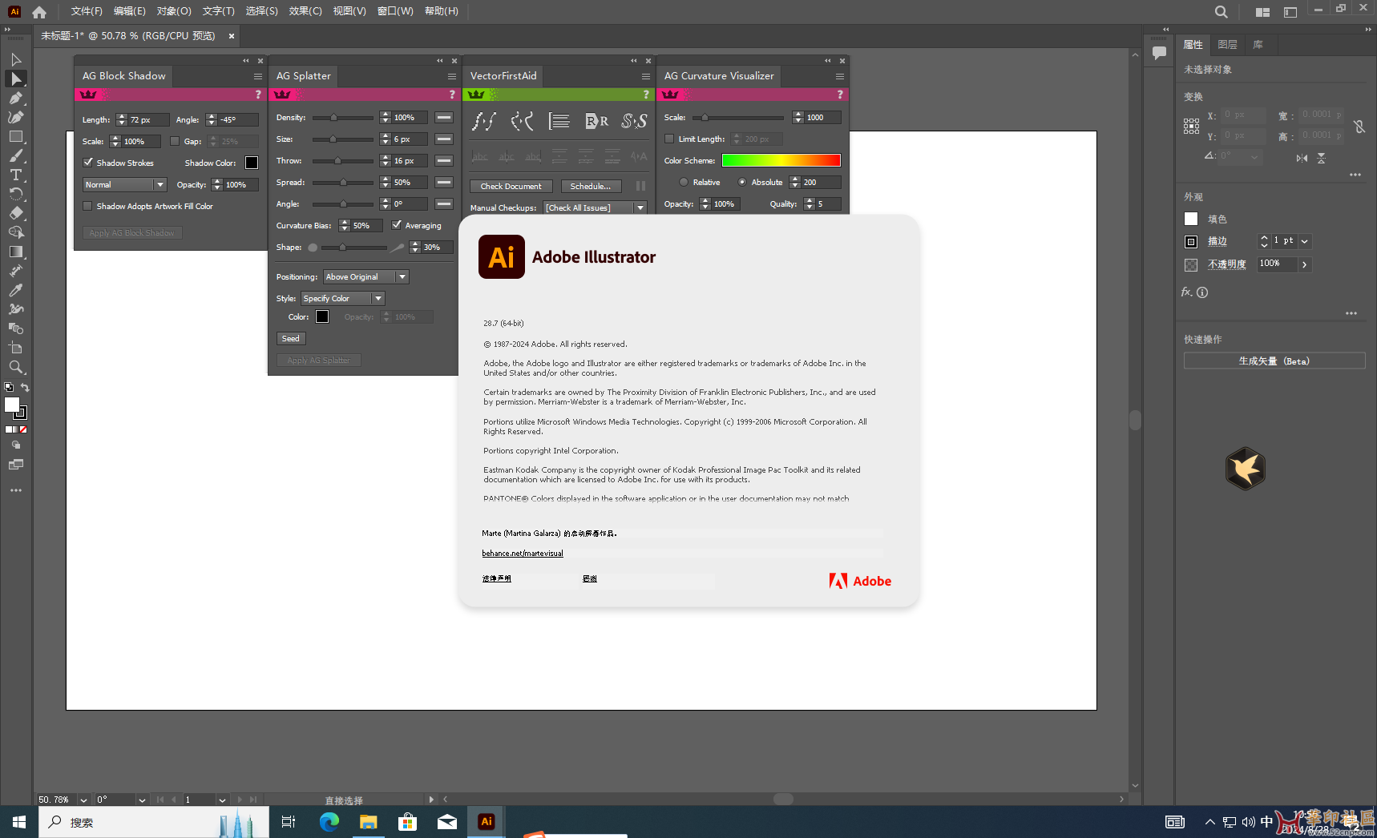Viewport: 1377px width, 838px height.
Task: Open zoom level 50.78% dropdown
Action: pos(83,800)
